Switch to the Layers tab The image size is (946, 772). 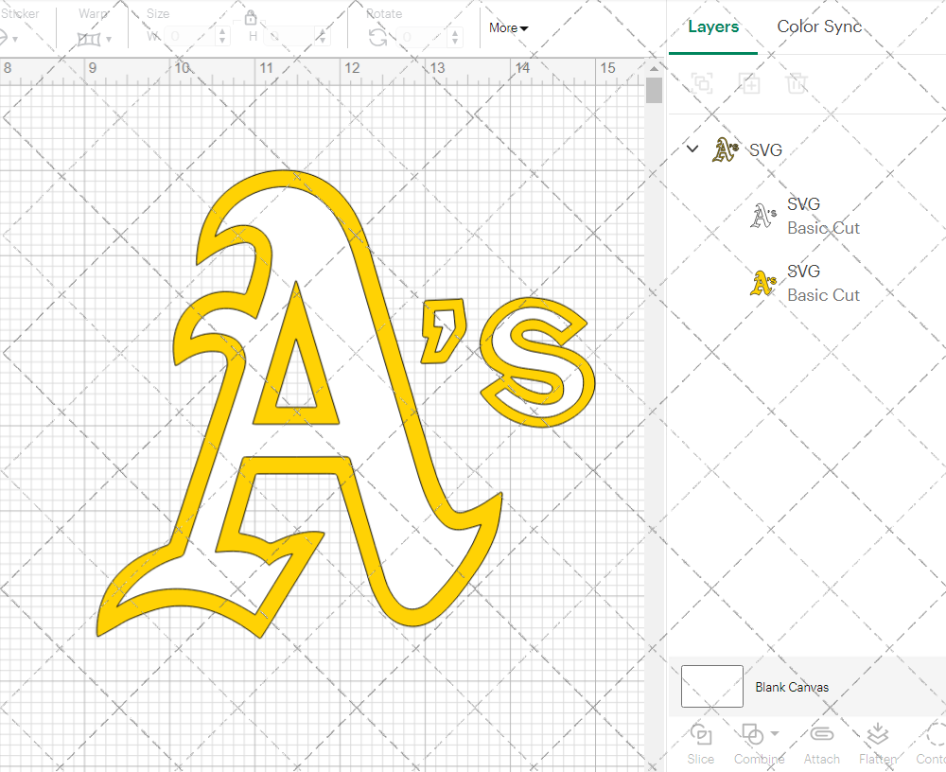pos(713,27)
